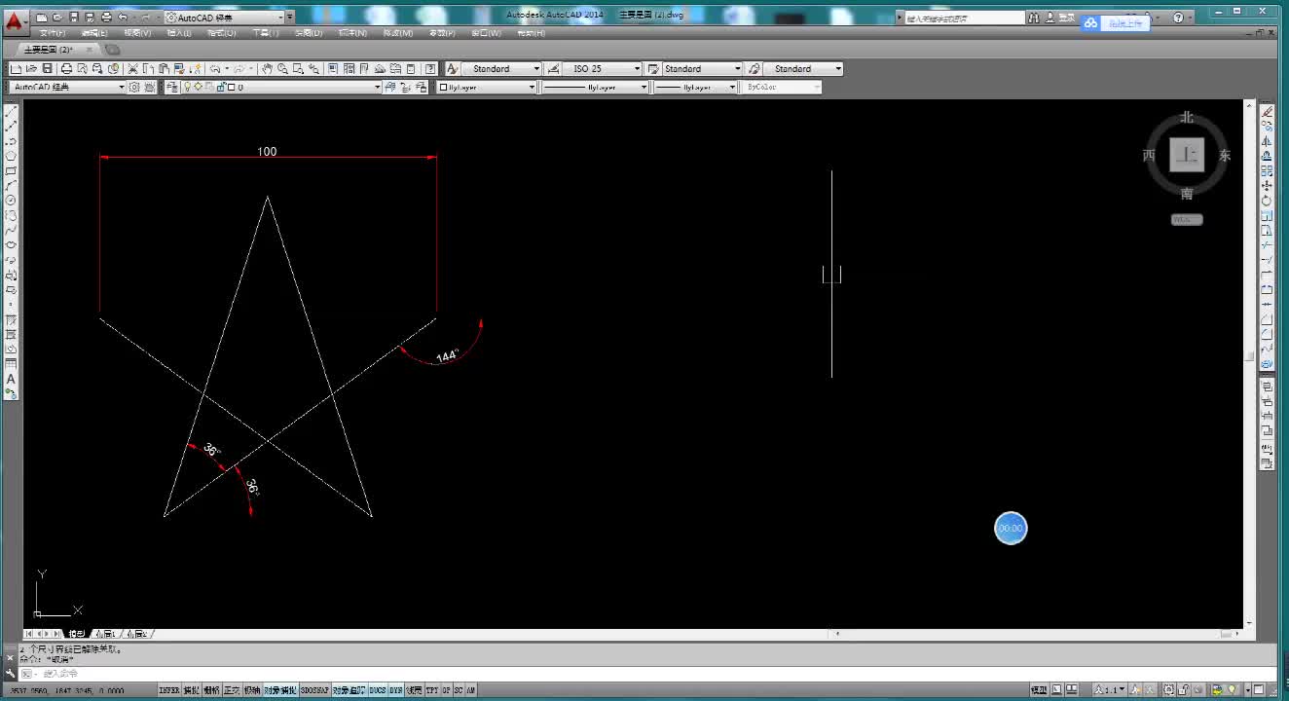Open the AutoCAD 经典 workspace dropdown in quick access bar
This screenshot has height=701, width=1289.
click(225, 18)
